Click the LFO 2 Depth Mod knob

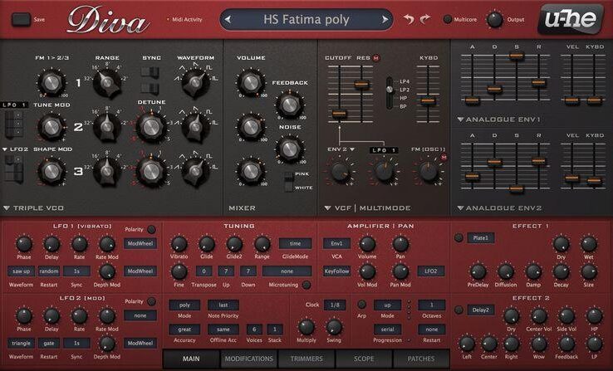[106, 344]
